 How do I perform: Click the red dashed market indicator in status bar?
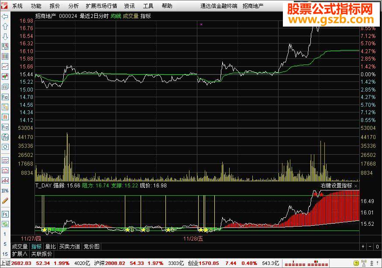[x=306, y=263]
